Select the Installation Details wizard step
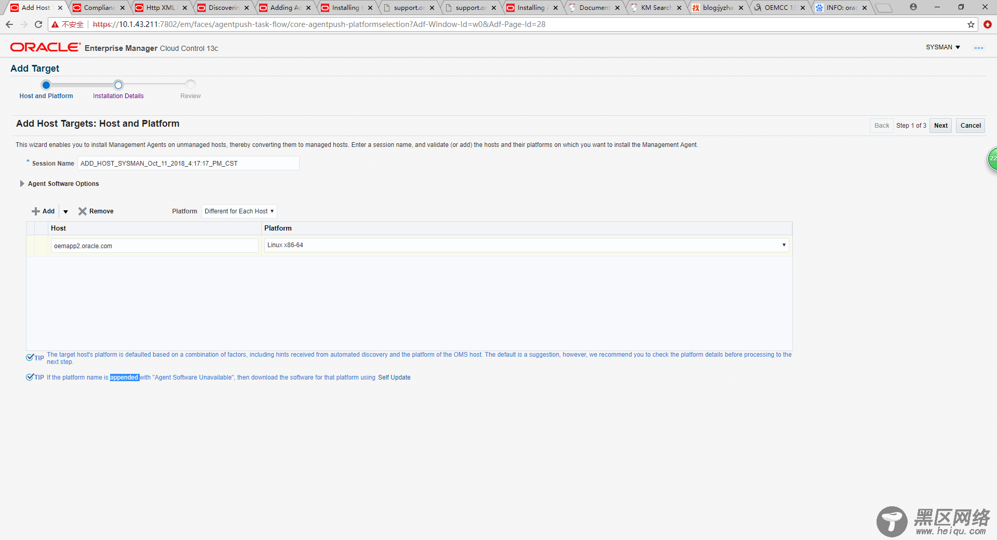The width and height of the screenshot is (997, 540). click(x=118, y=90)
